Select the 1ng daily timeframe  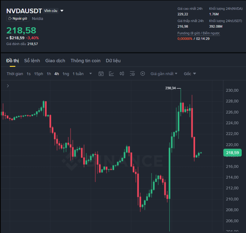[66, 74]
